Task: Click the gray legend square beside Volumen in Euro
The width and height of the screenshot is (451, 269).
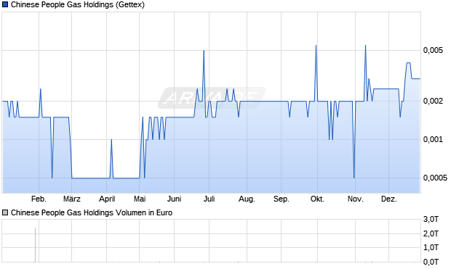Action: (x=5, y=212)
